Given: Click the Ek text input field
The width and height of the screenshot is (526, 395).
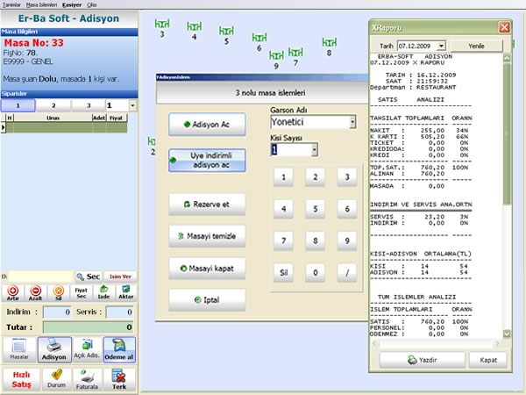Looking at the screenshot, I should (x=40, y=276).
